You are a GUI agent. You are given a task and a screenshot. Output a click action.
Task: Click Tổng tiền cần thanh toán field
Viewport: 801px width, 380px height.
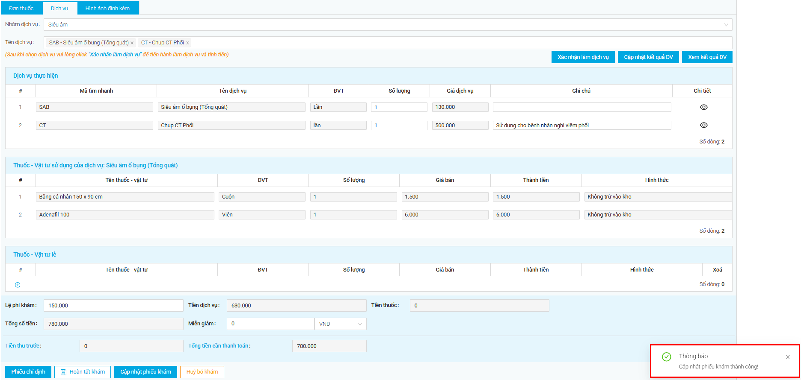[x=329, y=346]
